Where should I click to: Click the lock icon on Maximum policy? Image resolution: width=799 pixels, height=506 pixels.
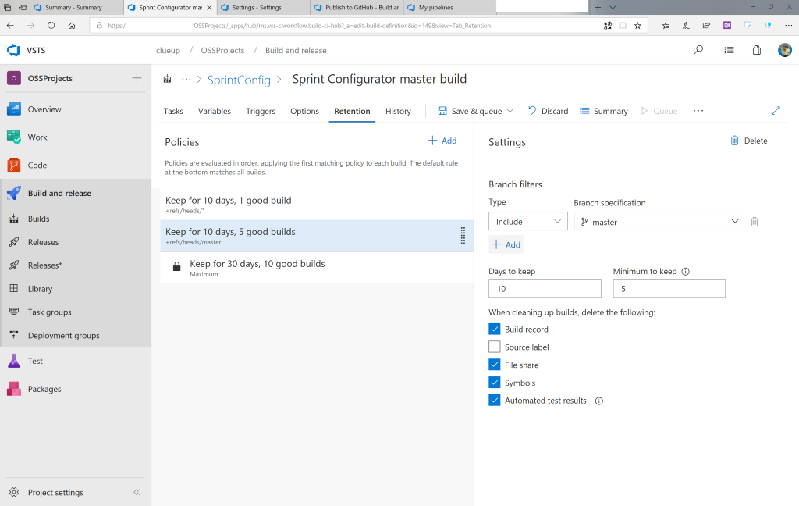[176, 266]
